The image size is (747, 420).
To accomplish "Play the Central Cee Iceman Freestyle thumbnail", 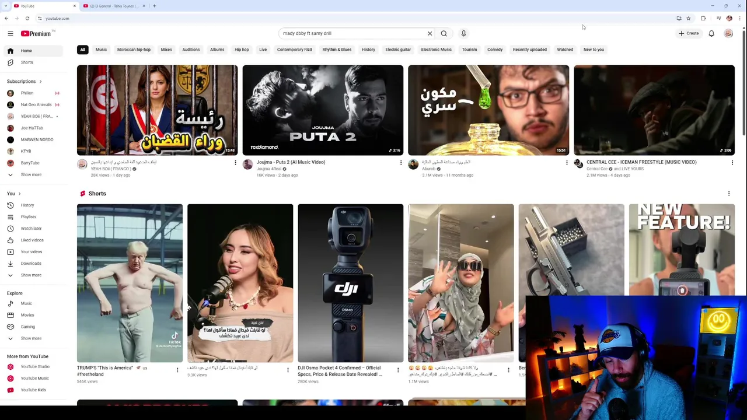I will click(654, 110).
